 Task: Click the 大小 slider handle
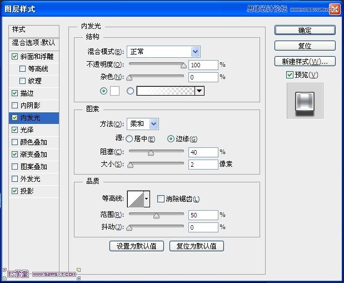(130, 165)
